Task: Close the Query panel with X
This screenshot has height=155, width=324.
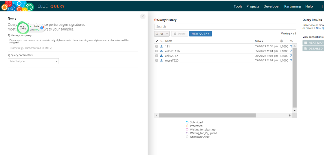Action: [x=143, y=16]
